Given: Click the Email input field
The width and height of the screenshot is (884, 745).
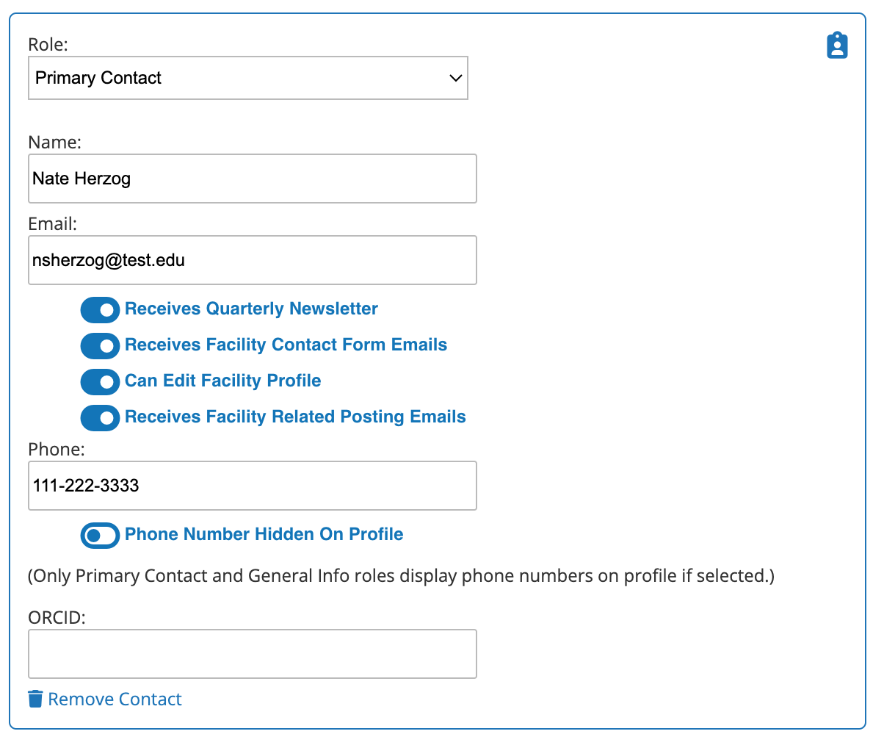Looking at the screenshot, I should [x=253, y=260].
